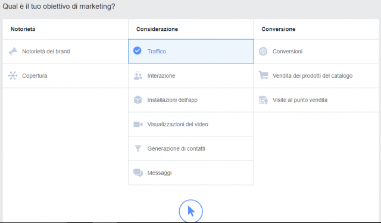
Task: Select Generazione di contatti option
Action: 176,148
